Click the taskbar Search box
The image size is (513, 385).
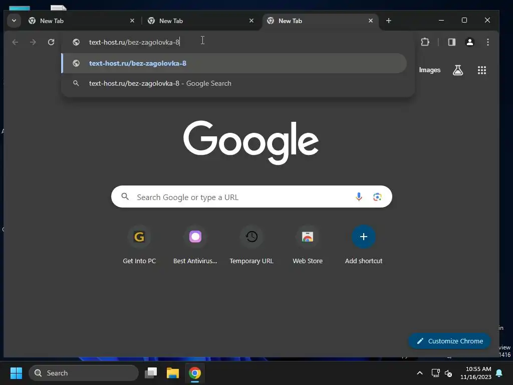point(84,373)
